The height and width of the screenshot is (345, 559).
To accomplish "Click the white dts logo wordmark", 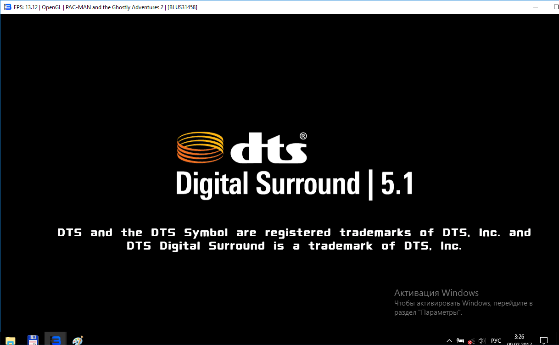I will point(268,148).
